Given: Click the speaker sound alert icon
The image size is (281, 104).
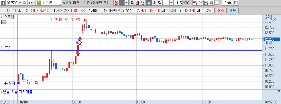Looking at the screenshot, I should pos(30,3).
